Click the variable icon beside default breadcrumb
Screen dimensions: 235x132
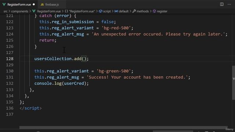pyautogui.click(x=116, y=11)
